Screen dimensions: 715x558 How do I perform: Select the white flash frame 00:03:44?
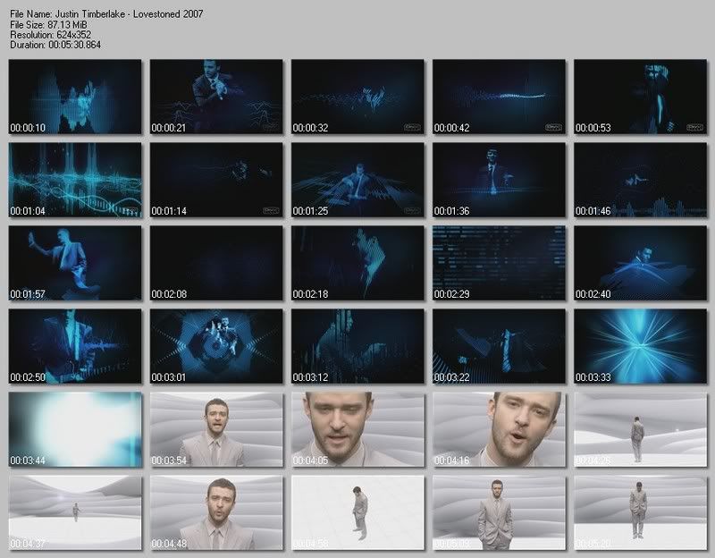point(75,429)
